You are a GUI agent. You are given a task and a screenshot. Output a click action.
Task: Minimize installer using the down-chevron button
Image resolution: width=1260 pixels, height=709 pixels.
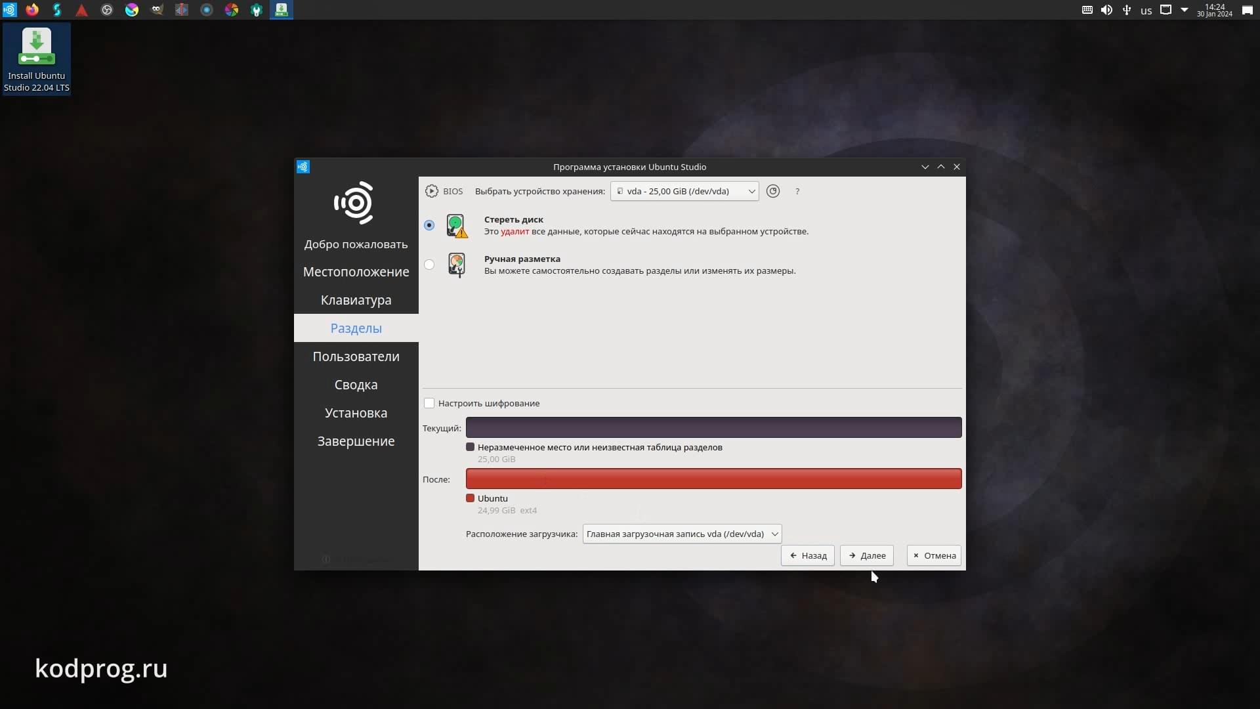(925, 167)
